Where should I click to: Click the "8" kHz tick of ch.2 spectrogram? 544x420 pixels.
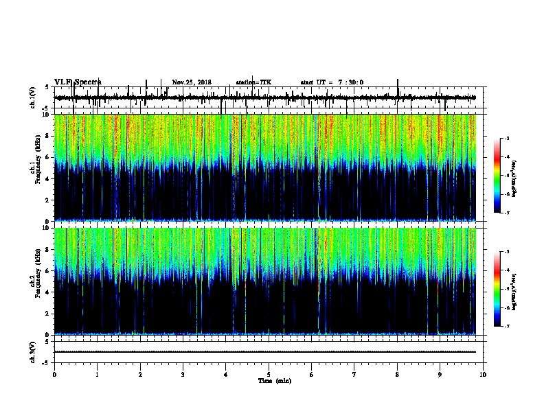click(47, 250)
